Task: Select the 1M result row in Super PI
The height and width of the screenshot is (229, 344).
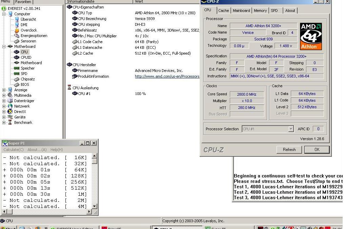Action: pyautogui.click(x=45, y=194)
